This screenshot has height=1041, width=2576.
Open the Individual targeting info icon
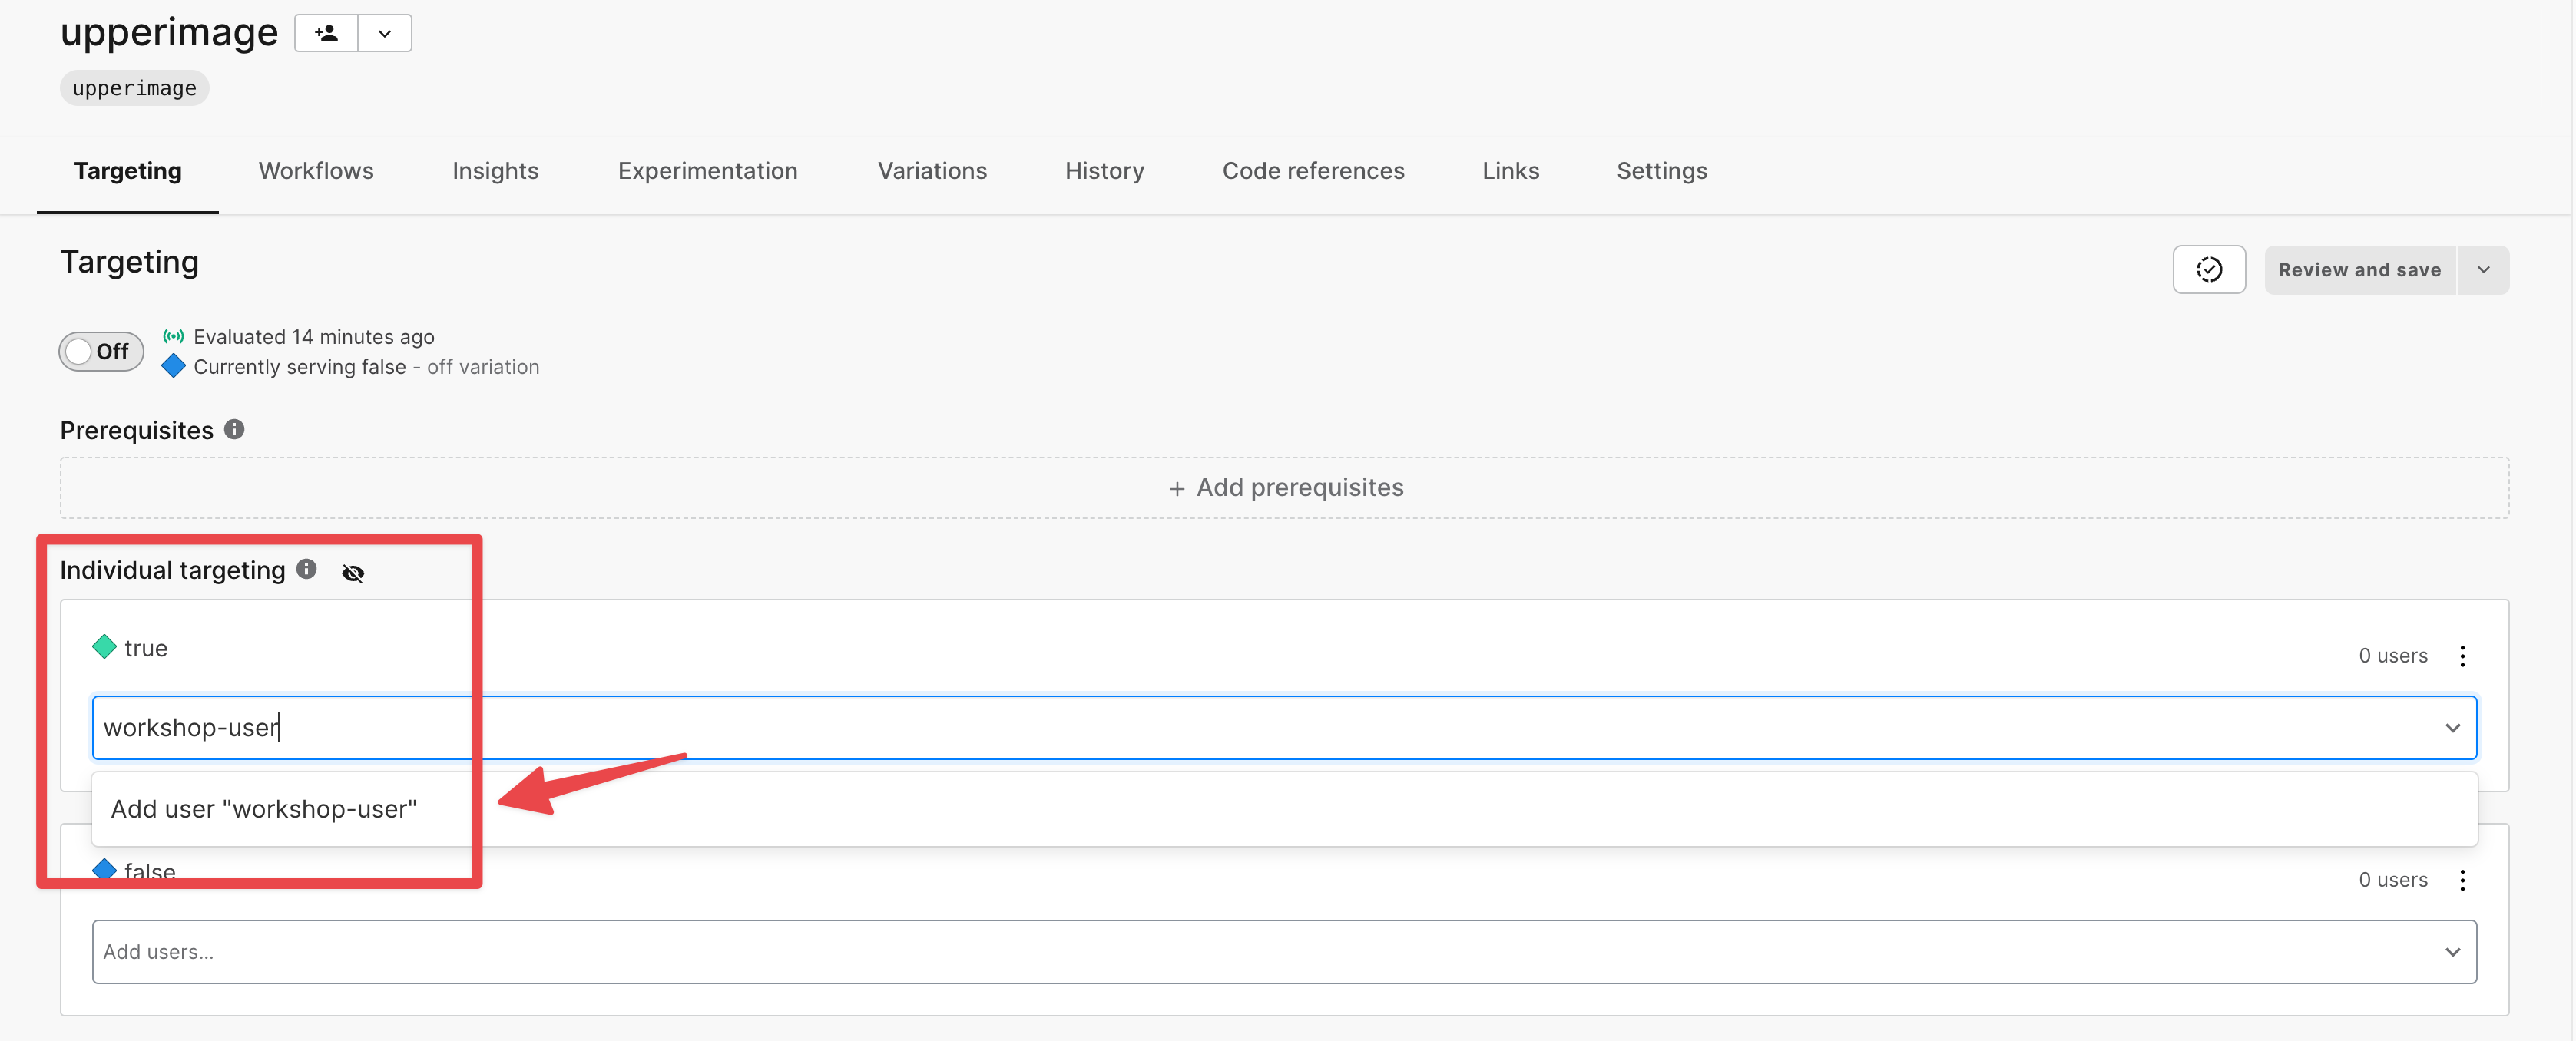point(307,570)
